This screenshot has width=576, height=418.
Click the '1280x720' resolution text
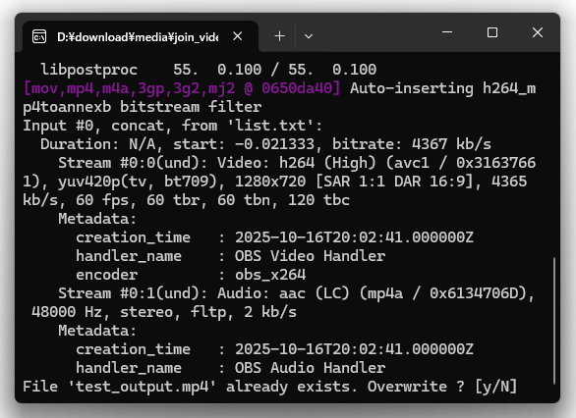click(270, 182)
